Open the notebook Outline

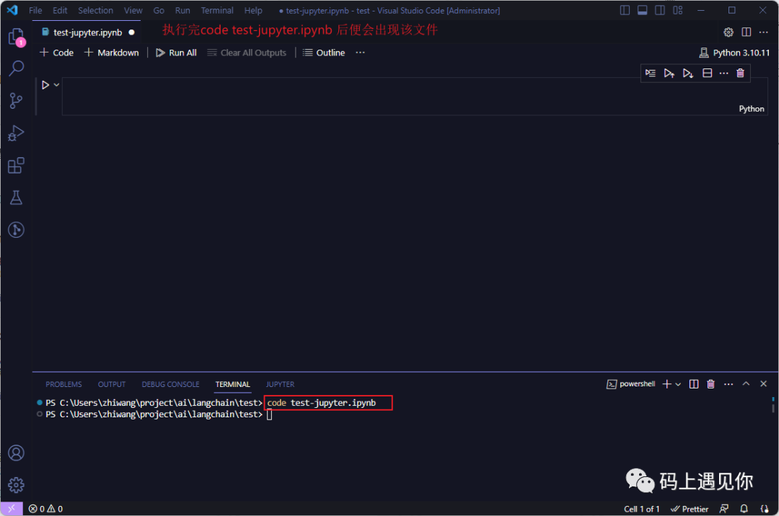point(324,53)
